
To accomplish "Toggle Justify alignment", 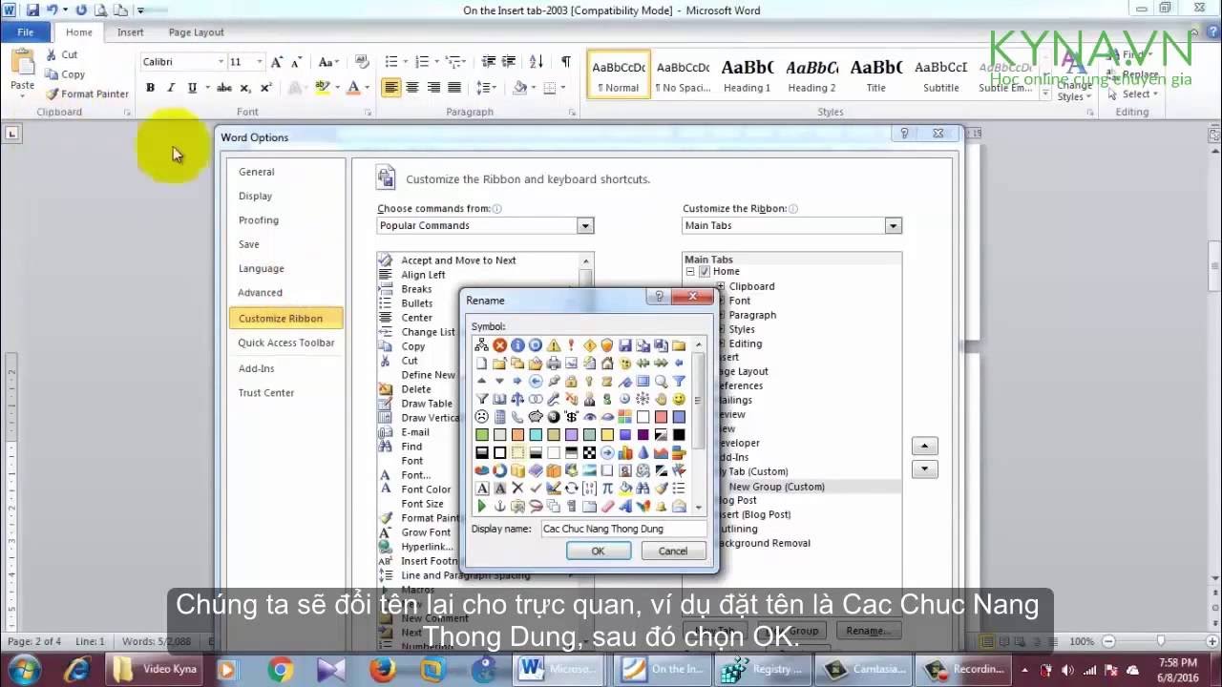I will pyautogui.click(x=454, y=88).
